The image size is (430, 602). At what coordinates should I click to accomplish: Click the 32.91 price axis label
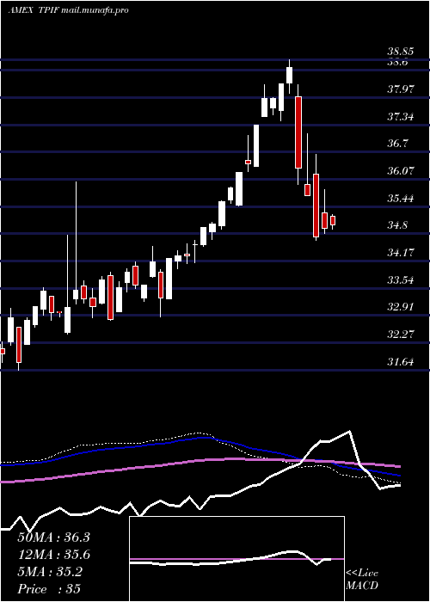click(401, 307)
